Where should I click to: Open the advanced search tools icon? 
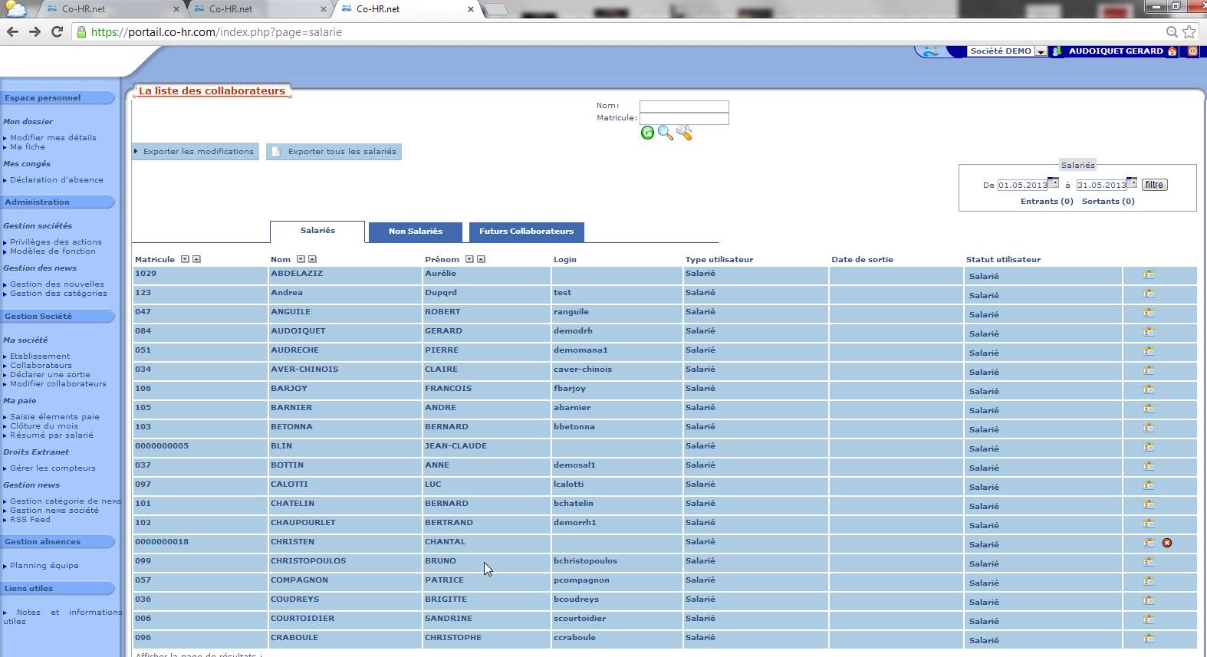click(x=684, y=133)
